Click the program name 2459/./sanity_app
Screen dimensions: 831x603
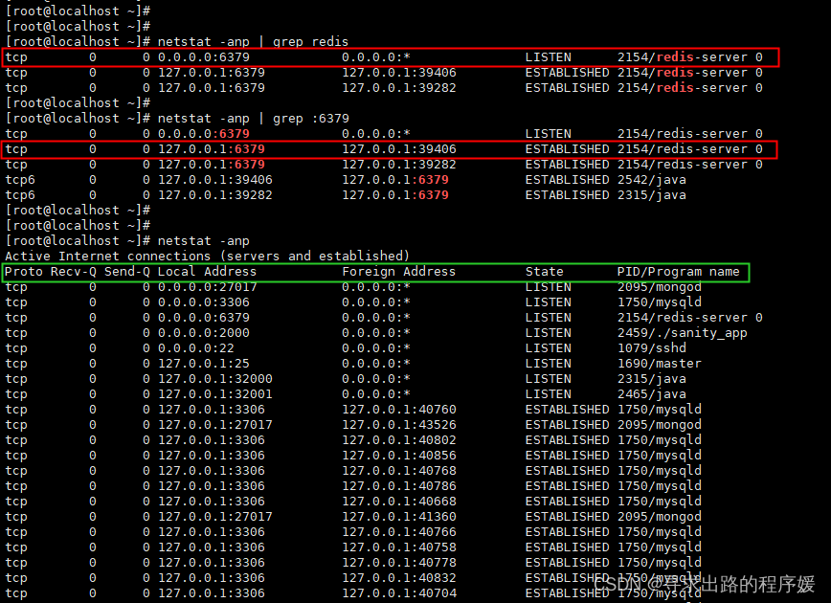point(682,333)
